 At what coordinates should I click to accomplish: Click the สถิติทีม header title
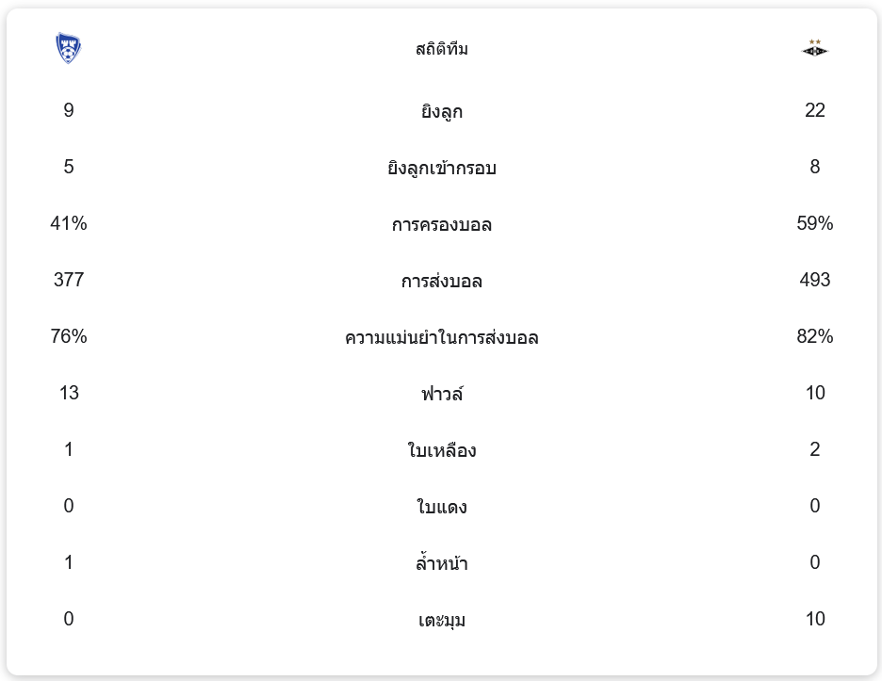[x=441, y=49]
